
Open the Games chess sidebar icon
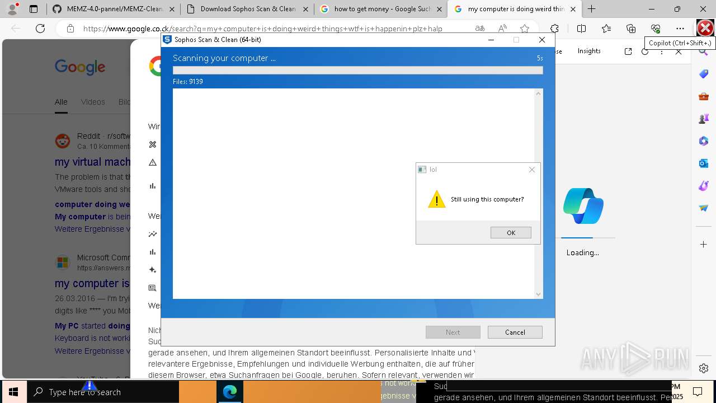[x=704, y=119]
